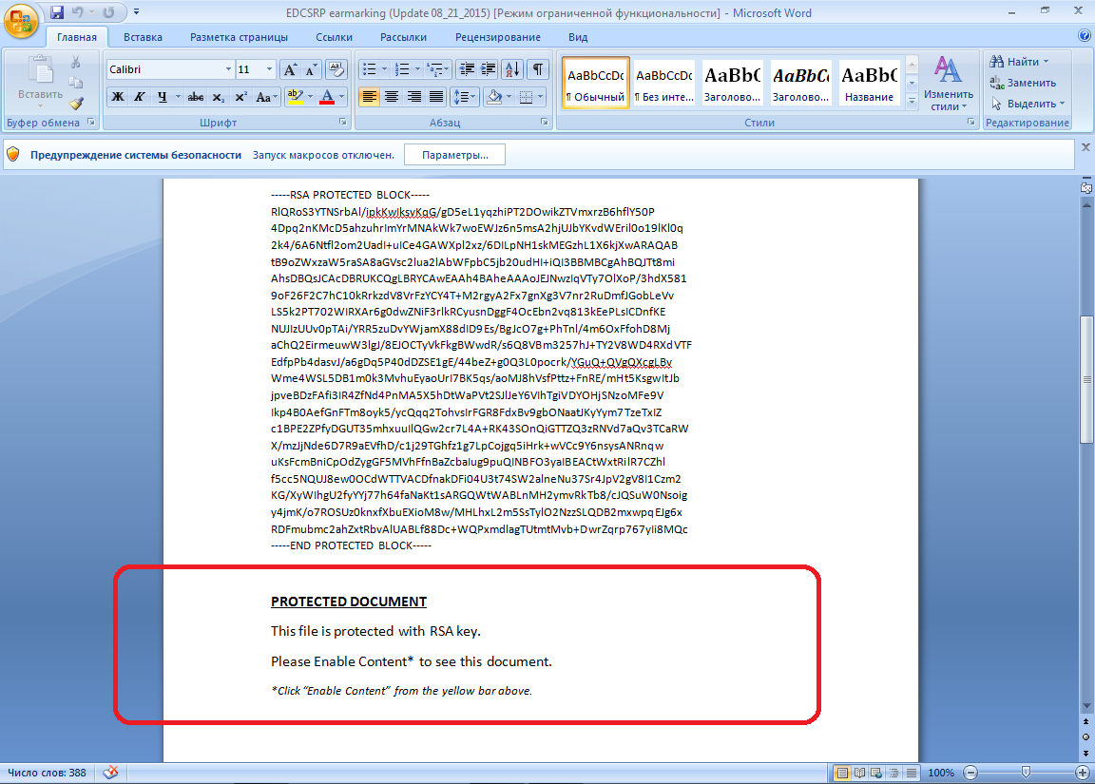Select the Заголово... heading 1 style thumbnail
The height and width of the screenshot is (784, 1095).
coord(732,84)
